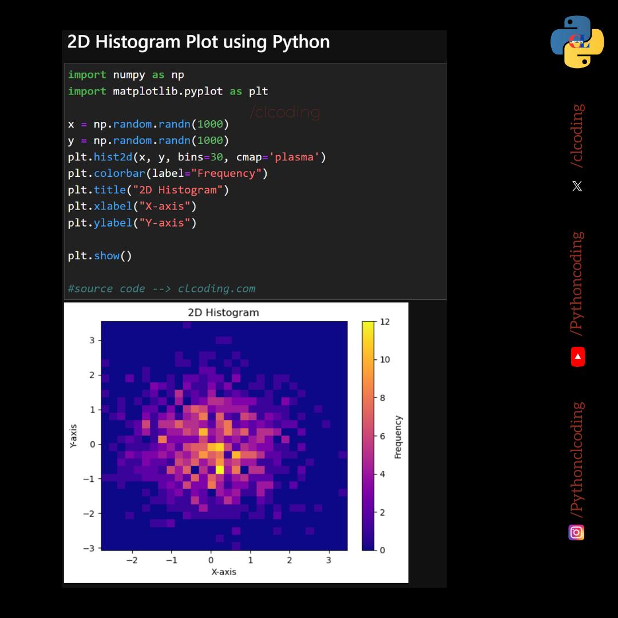Click the Frequency colorbar label

pos(398,437)
